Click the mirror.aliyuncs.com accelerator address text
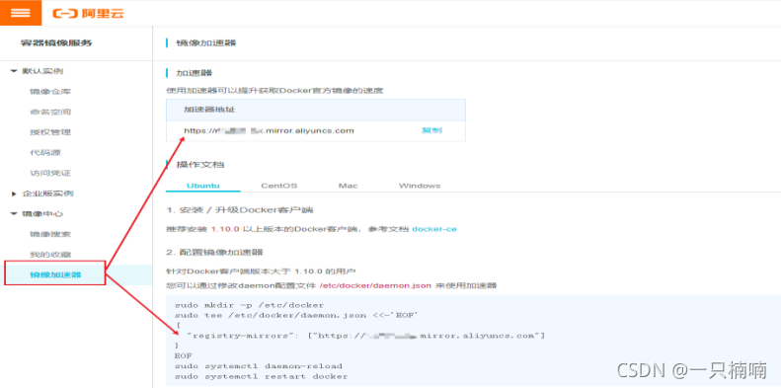Image resolution: width=781 pixels, height=388 pixels. click(269, 130)
